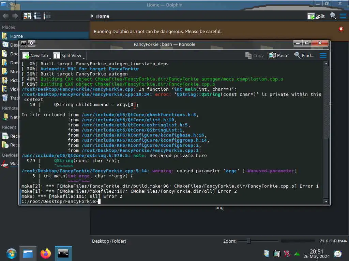Click Paste in Konsole toolbar
Screen dimensions: 349x261
point(279,55)
